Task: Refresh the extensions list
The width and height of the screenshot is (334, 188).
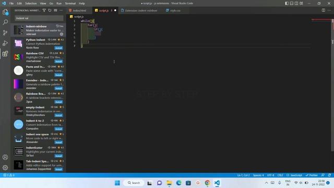Action: [50, 10]
